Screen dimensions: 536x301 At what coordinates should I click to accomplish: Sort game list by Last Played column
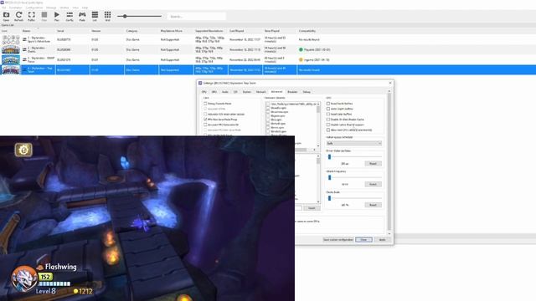(x=236, y=31)
